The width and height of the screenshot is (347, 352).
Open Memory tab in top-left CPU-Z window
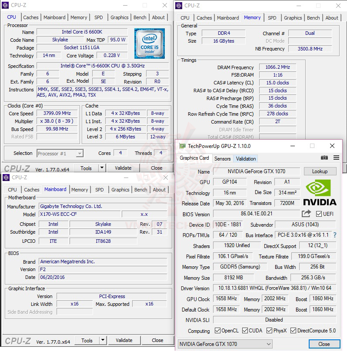(x=79, y=17)
